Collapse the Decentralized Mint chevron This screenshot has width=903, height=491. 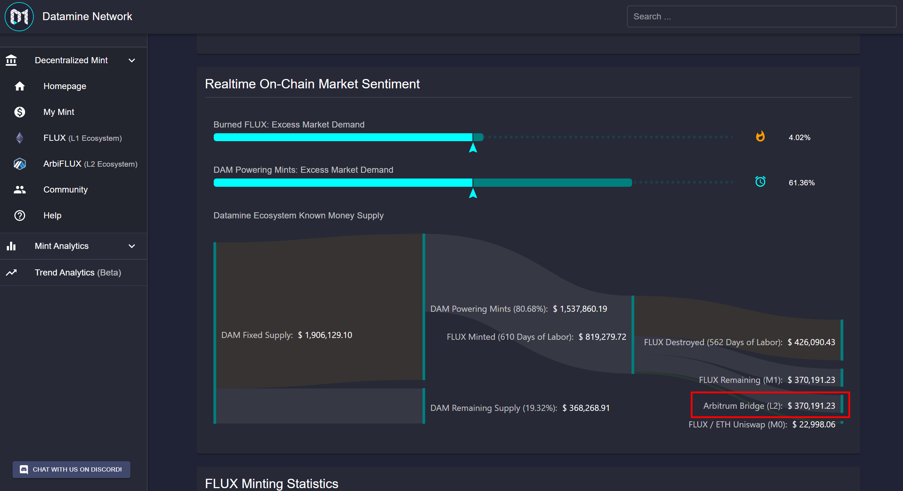tap(132, 60)
